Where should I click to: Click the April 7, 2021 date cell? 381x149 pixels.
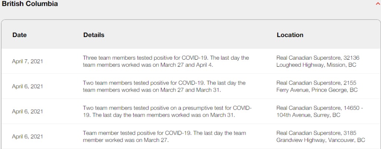click(x=28, y=62)
